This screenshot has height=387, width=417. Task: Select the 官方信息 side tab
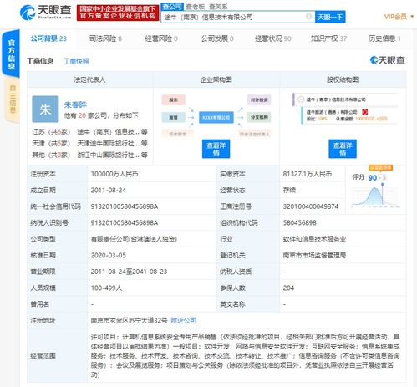[x=11, y=53]
